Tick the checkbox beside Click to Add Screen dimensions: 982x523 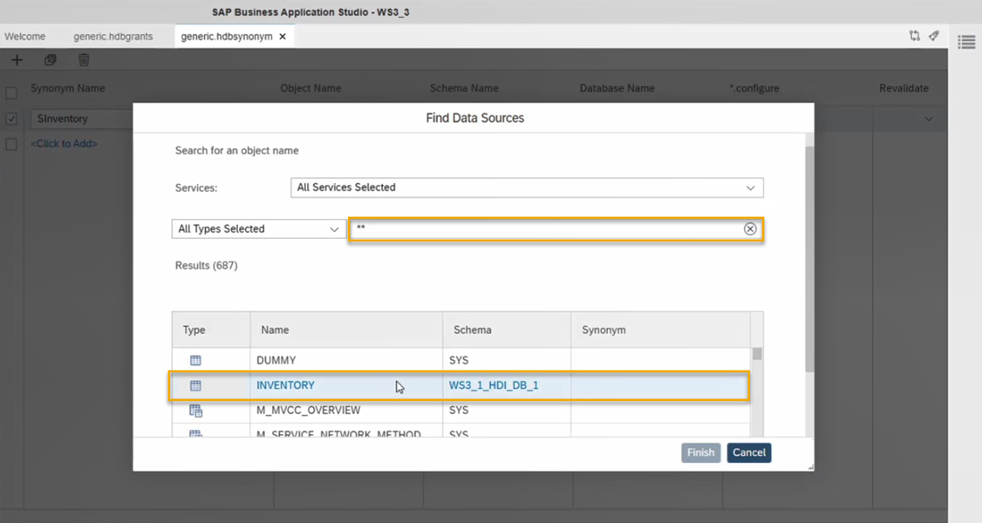11,145
